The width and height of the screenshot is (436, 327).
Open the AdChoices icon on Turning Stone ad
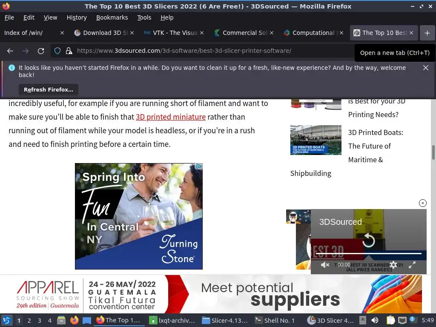click(x=198, y=166)
